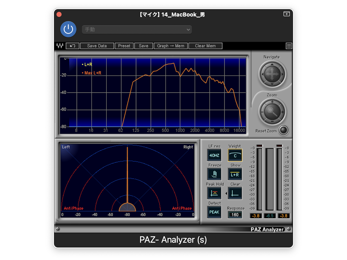Click the Waves logo icon
Screen dimensions: 347x260
[60, 46]
